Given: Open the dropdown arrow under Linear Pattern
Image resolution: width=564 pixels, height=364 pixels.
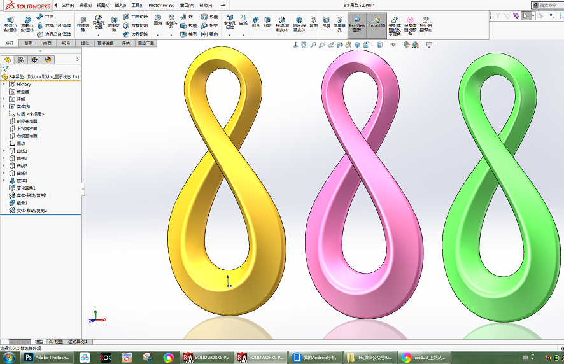Looking at the screenshot, I should 171,35.
